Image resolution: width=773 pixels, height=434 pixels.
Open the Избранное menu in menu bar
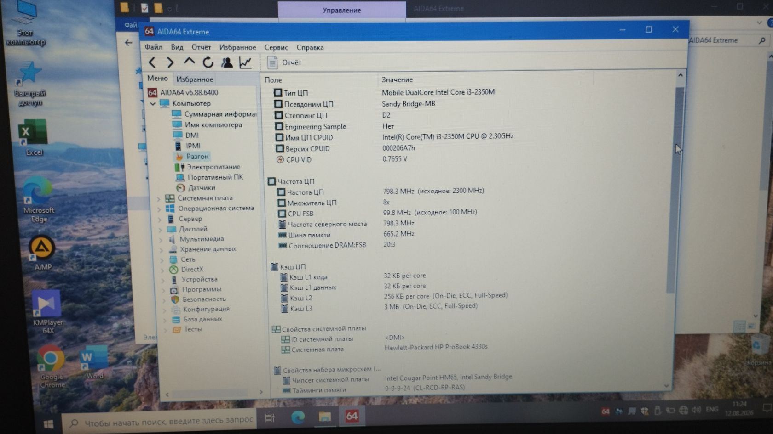pyautogui.click(x=238, y=47)
